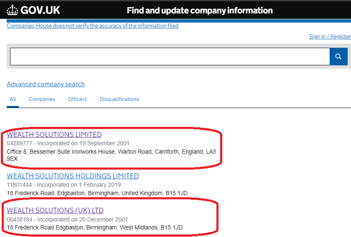Open the WEALTH SOLUTIONS HOLDINGS LIMITED result

[73, 176]
